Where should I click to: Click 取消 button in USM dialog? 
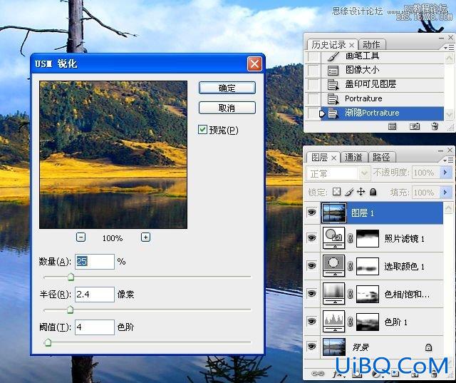(x=227, y=108)
